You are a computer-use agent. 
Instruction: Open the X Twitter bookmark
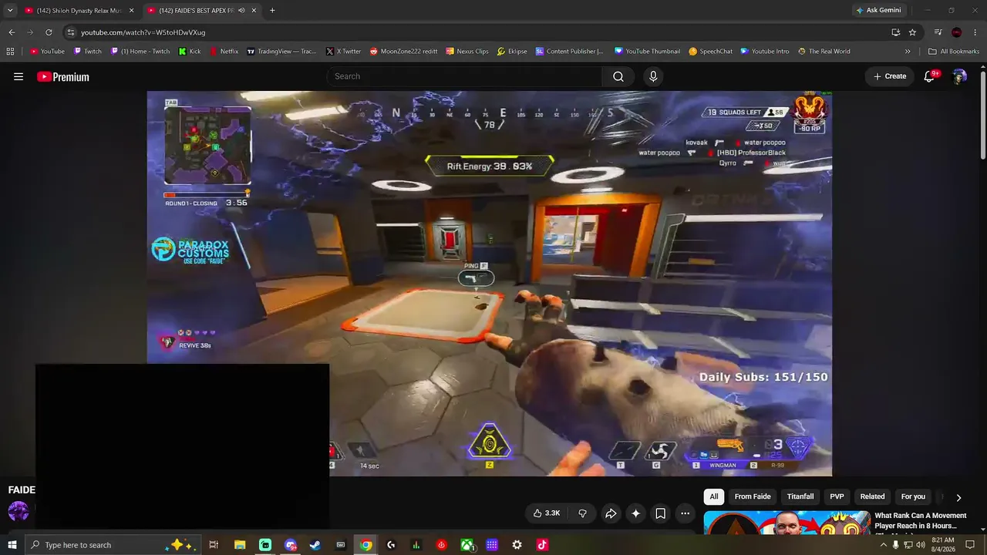[x=343, y=52]
